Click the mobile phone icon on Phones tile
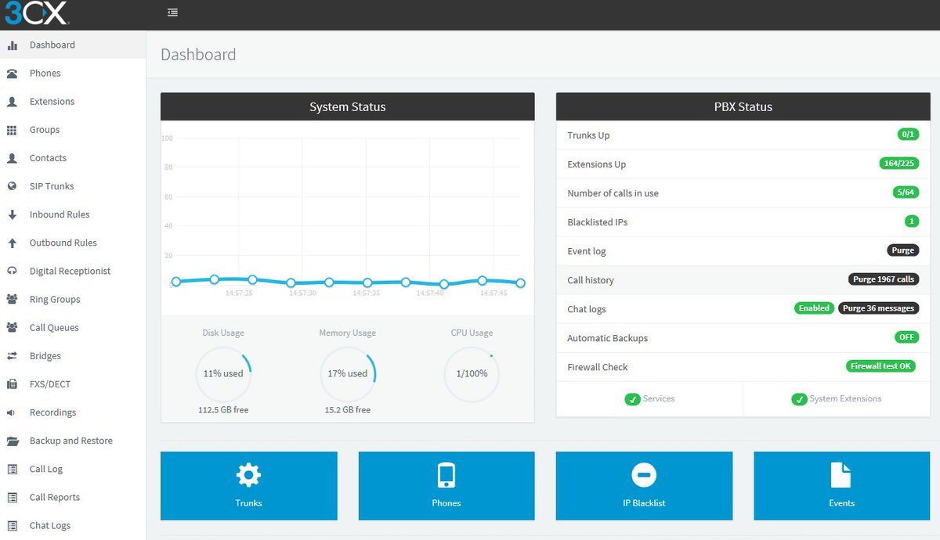This screenshot has width=940, height=540. (446, 475)
